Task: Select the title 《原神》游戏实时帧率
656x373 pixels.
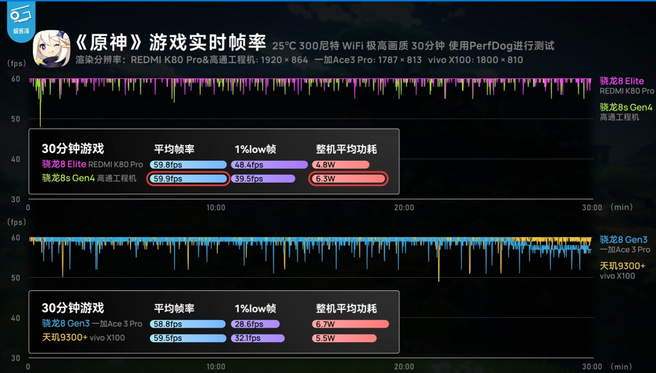Action: tap(171, 42)
